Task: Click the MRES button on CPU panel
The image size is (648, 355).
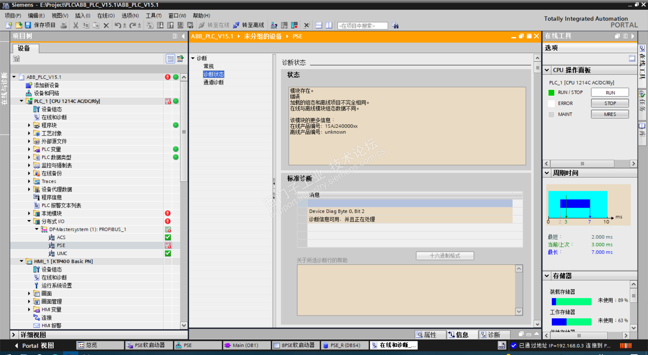Action: point(610,114)
